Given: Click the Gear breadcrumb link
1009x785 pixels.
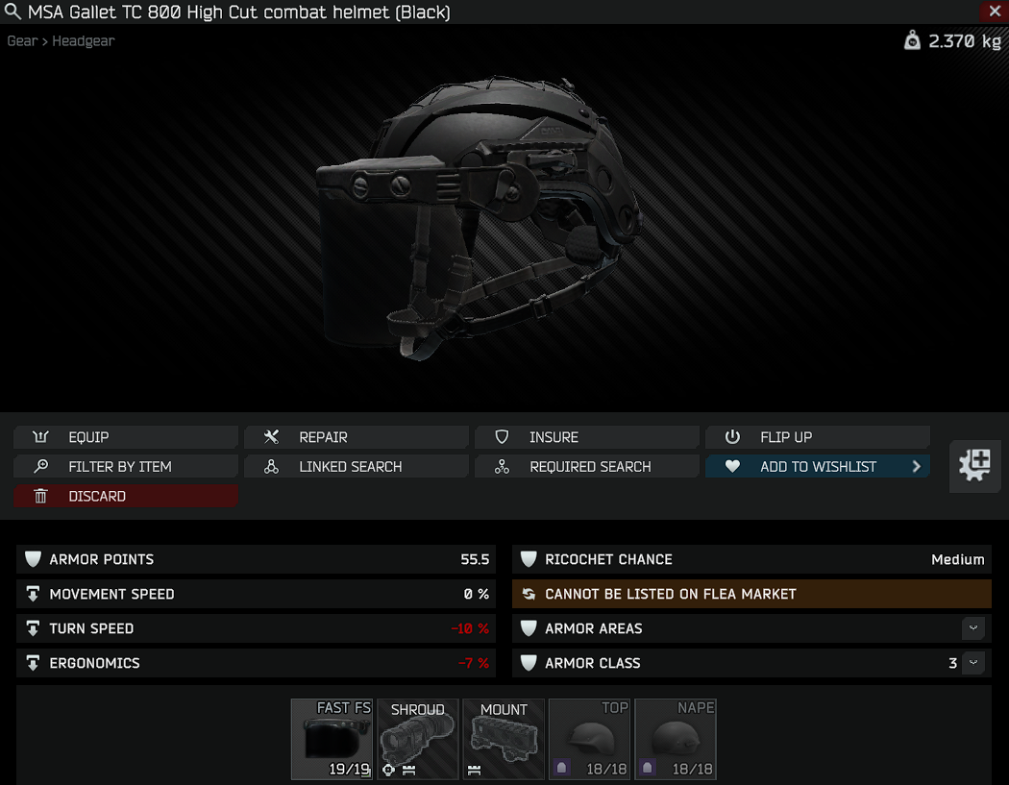Looking at the screenshot, I should (x=22, y=41).
